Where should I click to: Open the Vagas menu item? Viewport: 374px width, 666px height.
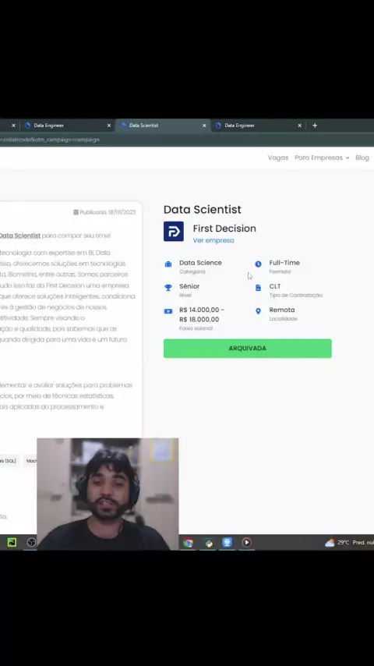pyautogui.click(x=278, y=158)
